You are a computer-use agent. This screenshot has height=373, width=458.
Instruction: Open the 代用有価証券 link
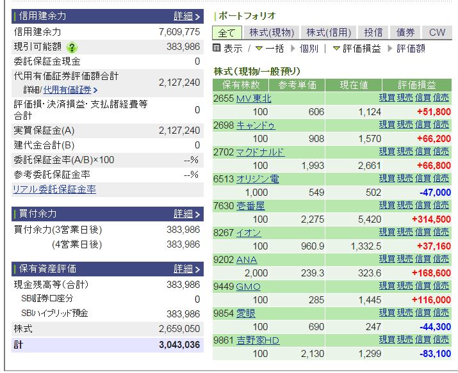coord(67,90)
